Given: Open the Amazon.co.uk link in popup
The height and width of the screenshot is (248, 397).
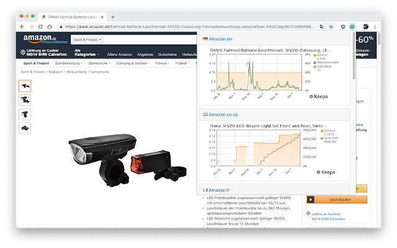Looking at the screenshot, I should click(x=223, y=114).
